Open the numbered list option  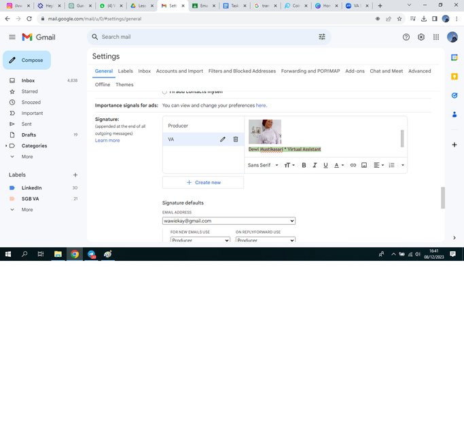(x=391, y=165)
